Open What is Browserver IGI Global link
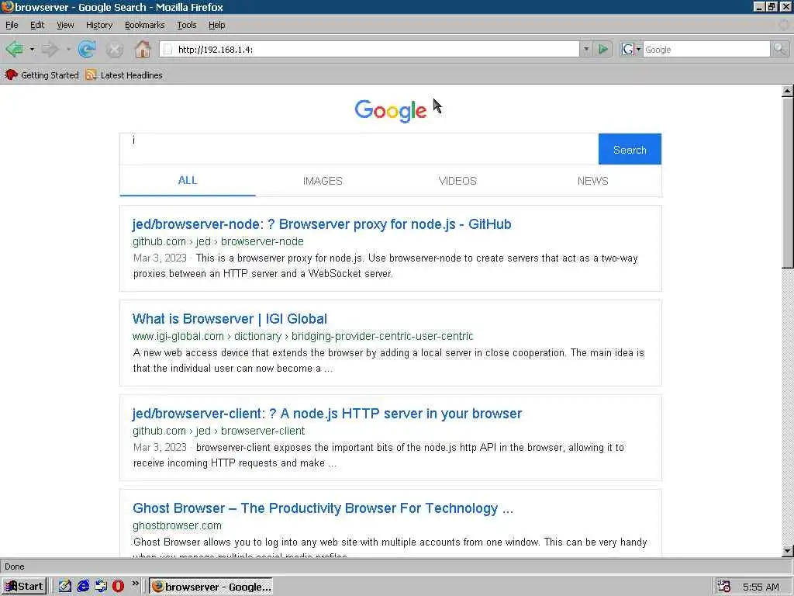Screen dimensions: 794x596 [x=230, y=319]
